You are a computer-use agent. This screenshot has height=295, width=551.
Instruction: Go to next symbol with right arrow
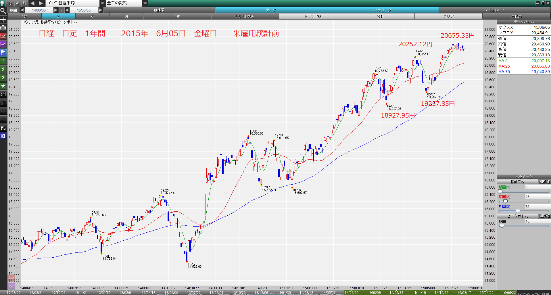tap(41, 3)
